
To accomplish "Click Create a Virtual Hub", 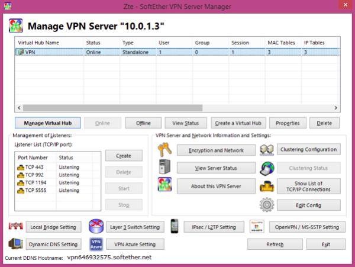I will pyautogui.click(x=238, y=123).
